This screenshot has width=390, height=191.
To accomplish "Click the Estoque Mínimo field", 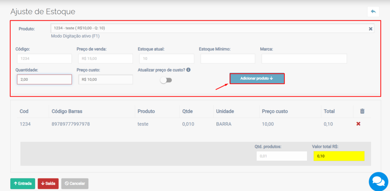I will (228, 59).
